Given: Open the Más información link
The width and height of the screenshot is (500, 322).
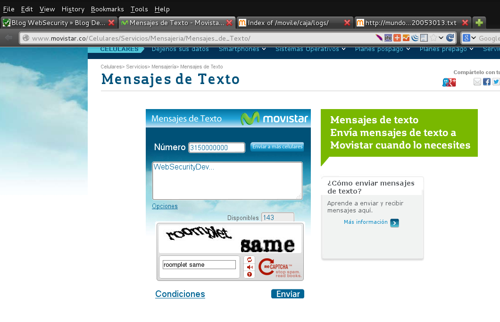Looking at the screenshot, I should 366,222.
